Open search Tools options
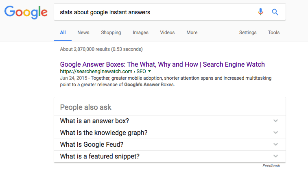 tap(274, 33)
